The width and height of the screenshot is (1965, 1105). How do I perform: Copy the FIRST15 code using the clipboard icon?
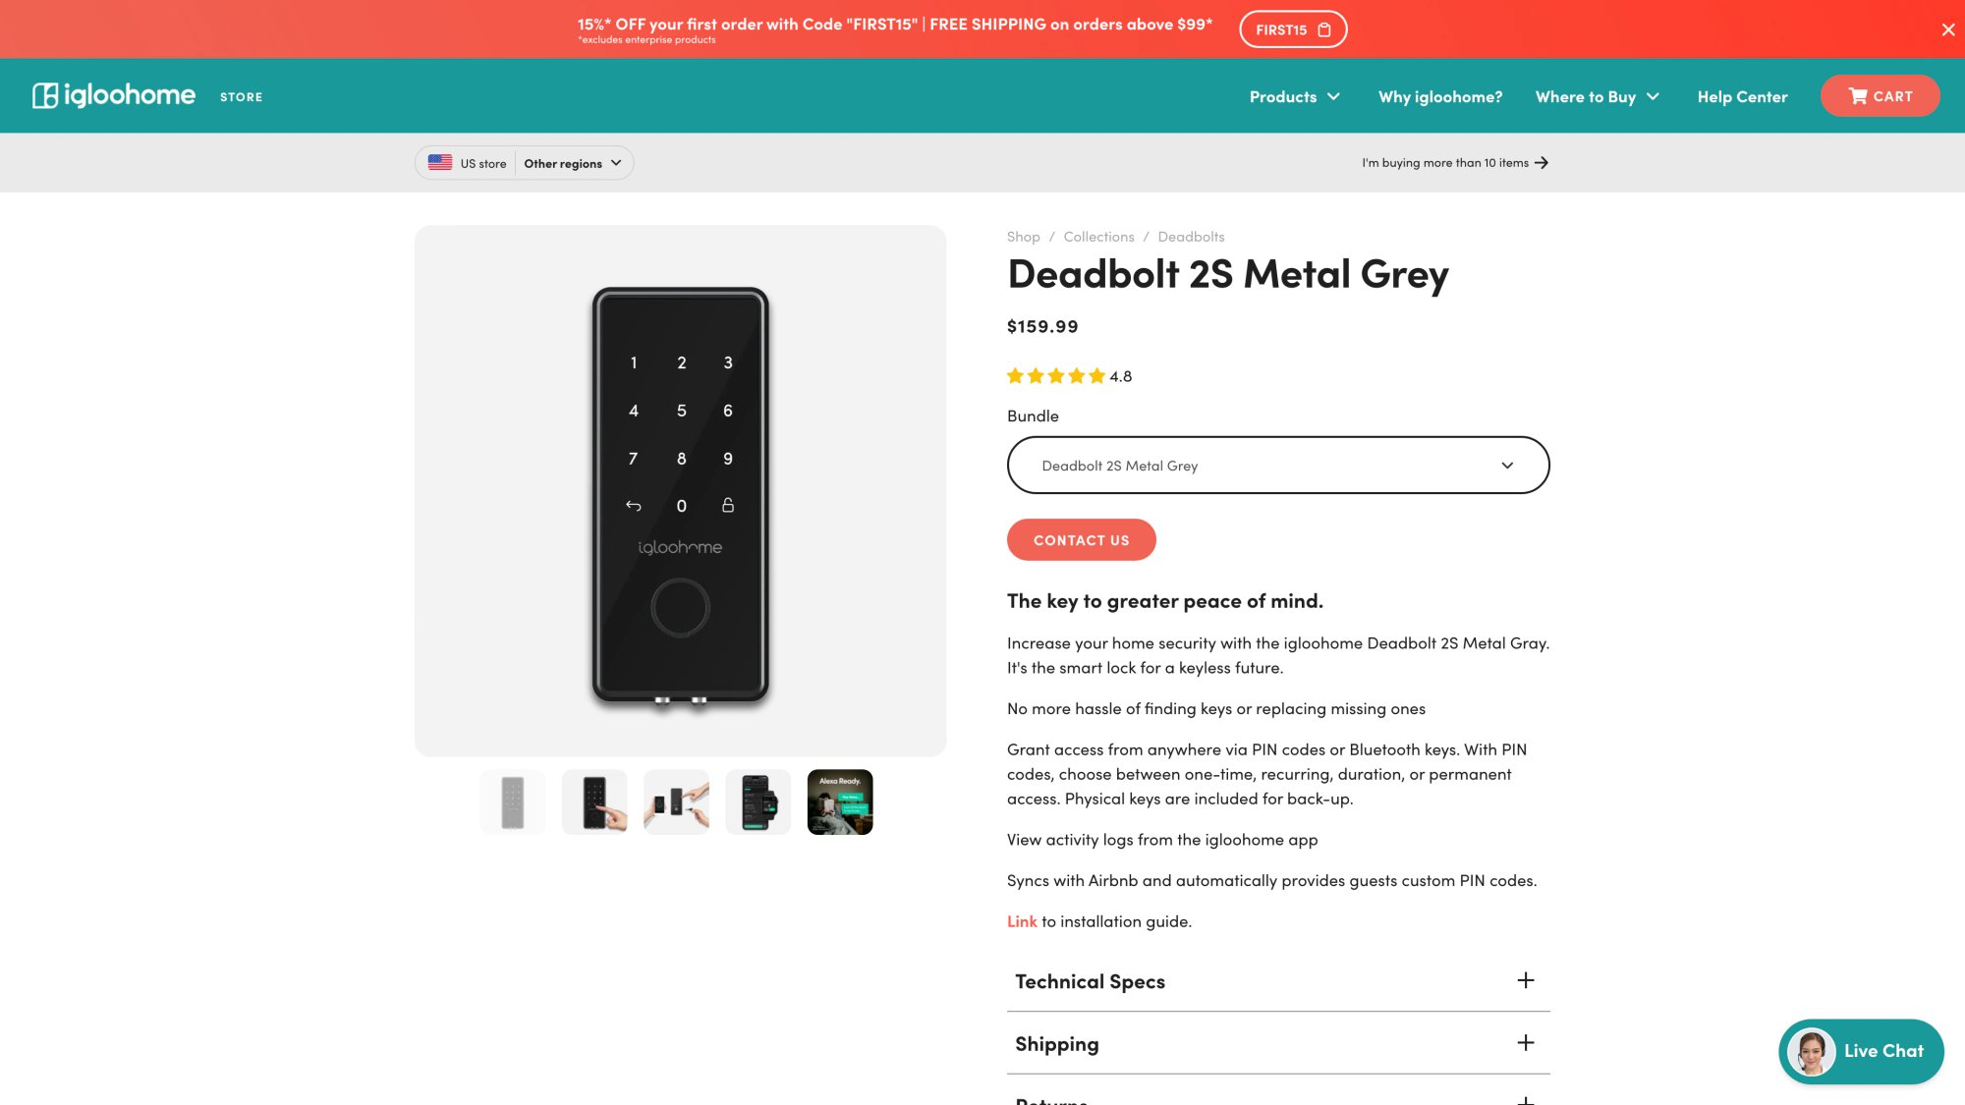(x=1324, y=29)
